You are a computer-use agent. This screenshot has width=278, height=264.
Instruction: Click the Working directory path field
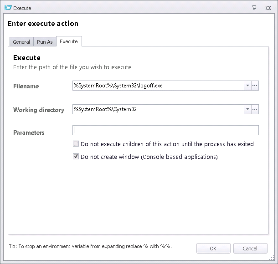coord(158,109)
